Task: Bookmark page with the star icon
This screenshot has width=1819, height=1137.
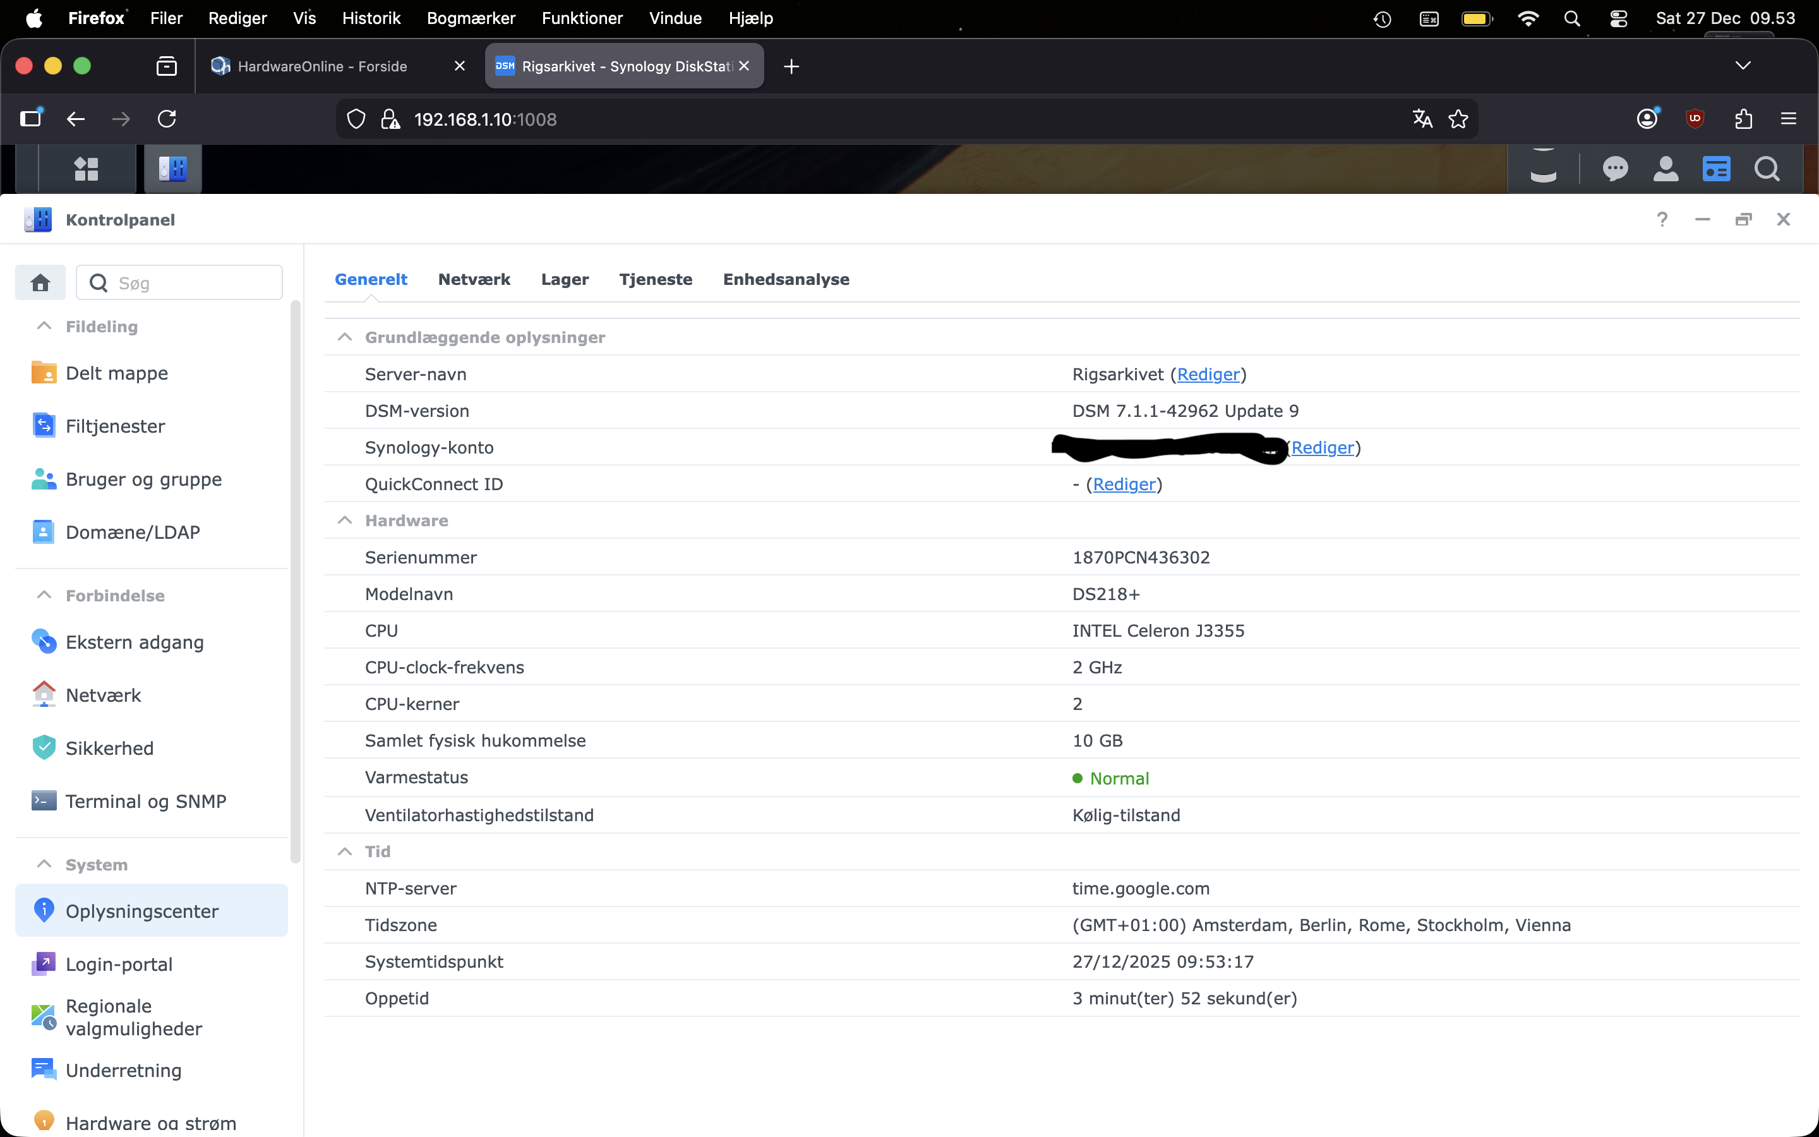Action: pyautogui.click(x=1458, y=119)
